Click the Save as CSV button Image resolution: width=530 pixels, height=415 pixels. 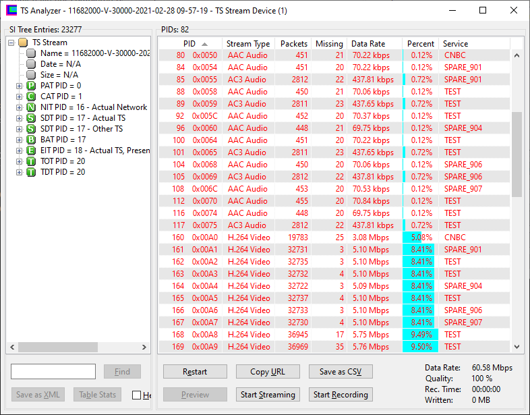[341, 372]
